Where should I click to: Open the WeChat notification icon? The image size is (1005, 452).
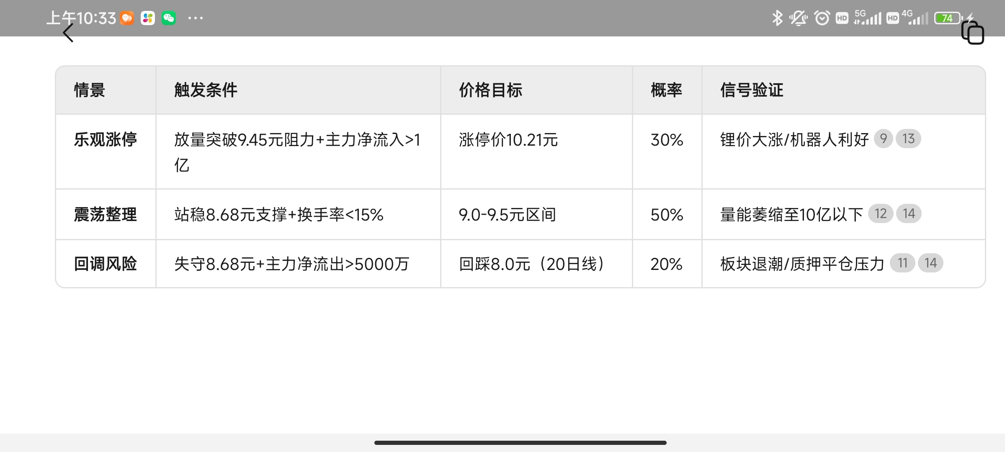pos(169,18)
